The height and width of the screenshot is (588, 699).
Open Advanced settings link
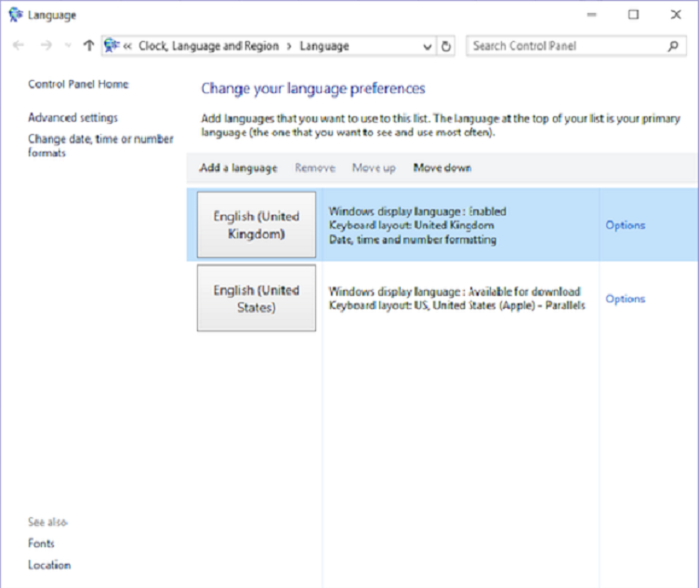coord(73,118)
